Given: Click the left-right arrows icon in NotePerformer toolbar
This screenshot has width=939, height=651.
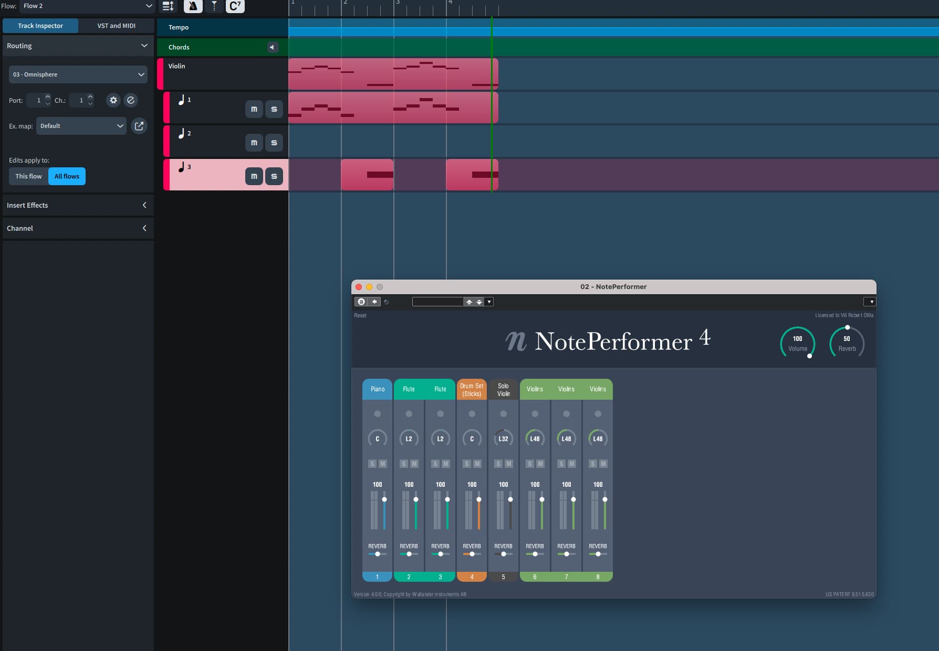Looking at the screenshot, I should click(374, 302).
